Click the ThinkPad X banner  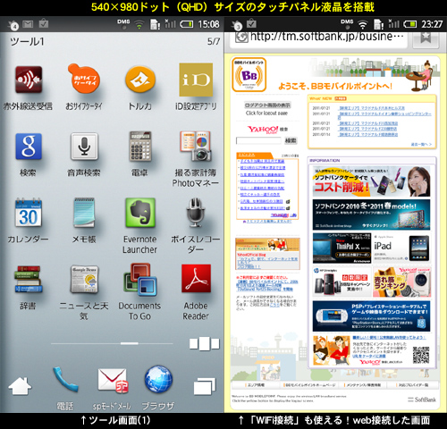click(342, 248)
